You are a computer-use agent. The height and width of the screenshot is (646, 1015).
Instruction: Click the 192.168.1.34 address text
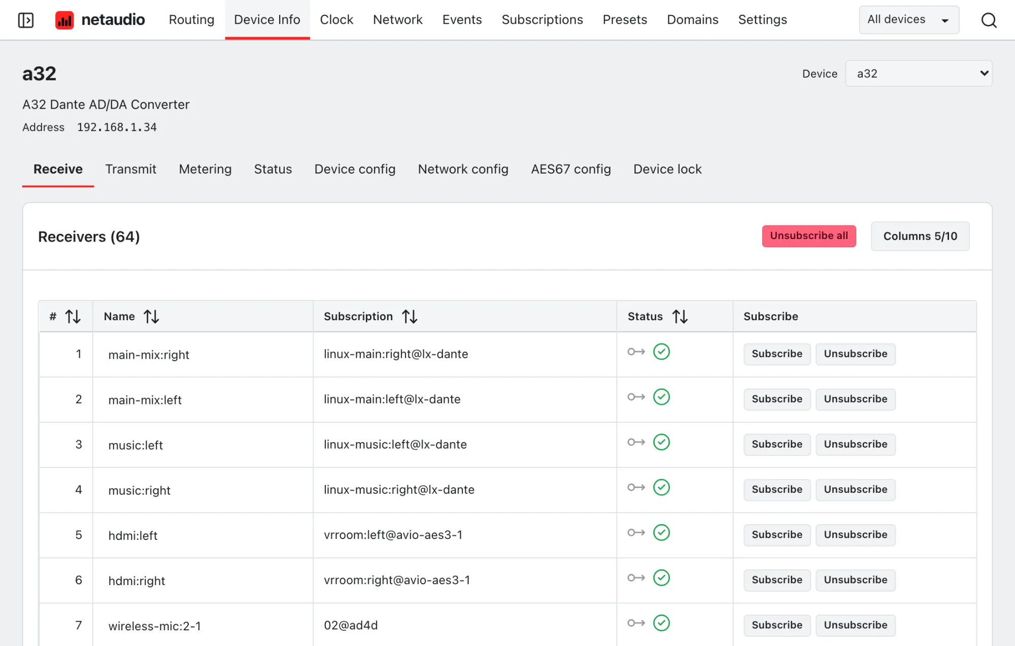(117, 127)
